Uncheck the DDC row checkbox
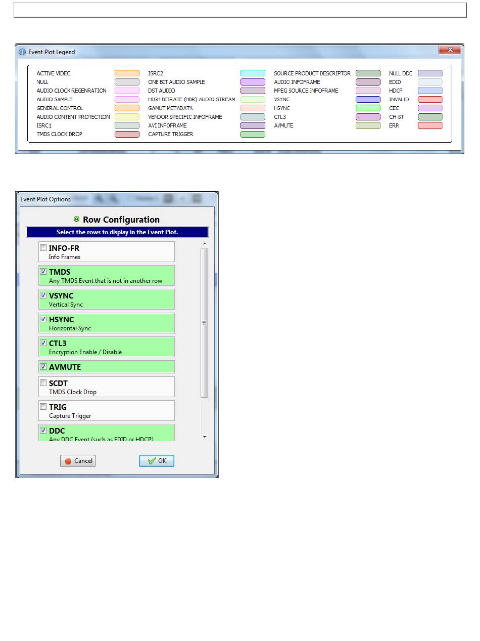This screenshot has height=641, width=480. [43, 431]
